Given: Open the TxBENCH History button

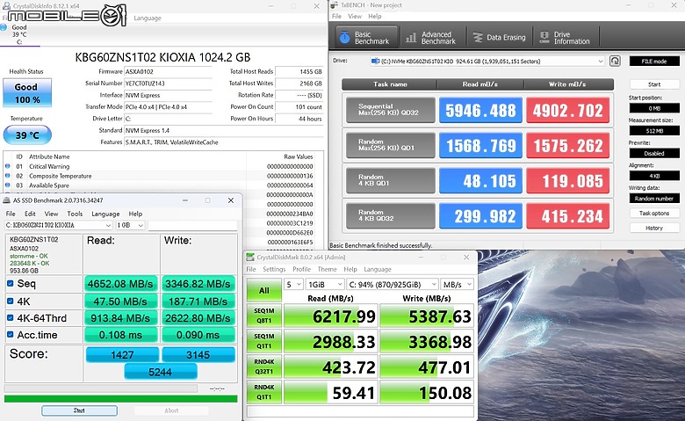Looking at the screenshot, I should [654, 229].
